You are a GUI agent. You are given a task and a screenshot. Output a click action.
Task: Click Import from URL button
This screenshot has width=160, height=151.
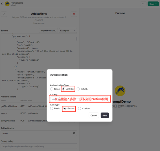coord(48,31)
